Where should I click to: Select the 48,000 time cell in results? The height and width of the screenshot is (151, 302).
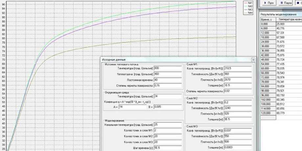(268, 60)
